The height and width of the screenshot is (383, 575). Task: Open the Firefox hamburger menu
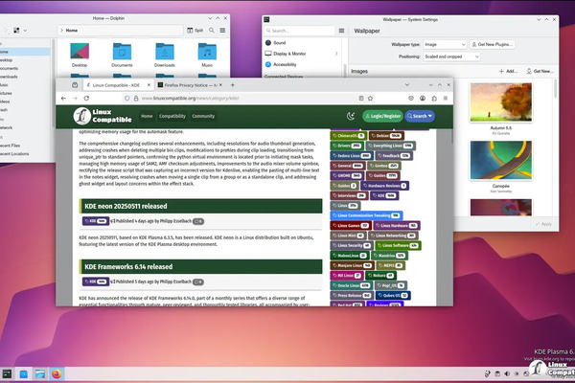(x=444, y=98)
